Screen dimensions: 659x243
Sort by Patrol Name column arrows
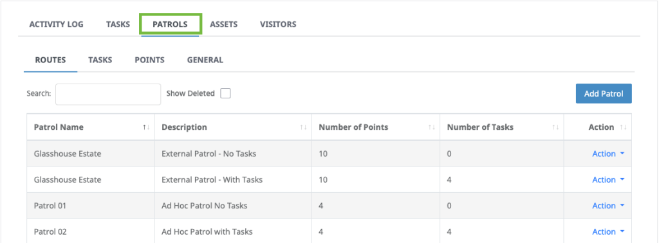pyautogui.click(x=146, y=127)
